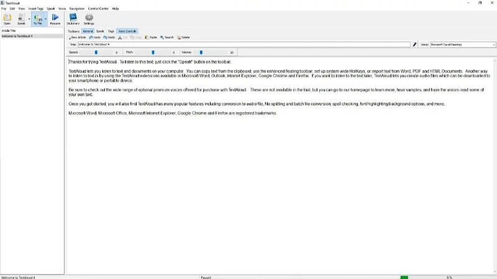Expand the To File dropdown arrow

(45, 19)
